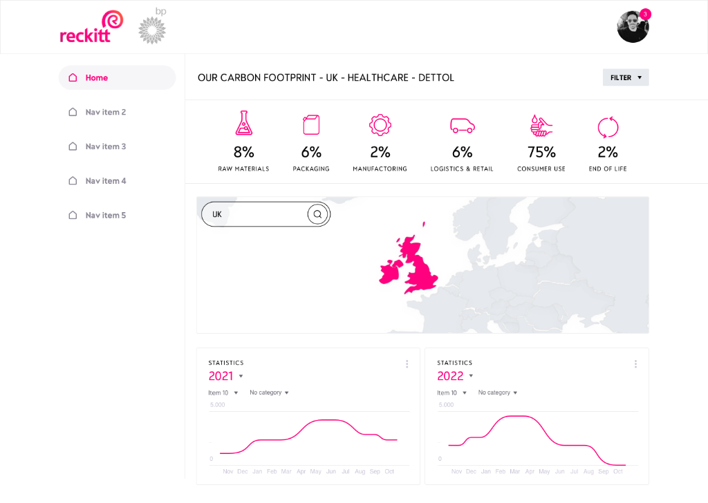Image resolution: width=708 pixels, height=503 pixels.
Task: Click the page title Our Carbon Footprint
Action: 326,77
